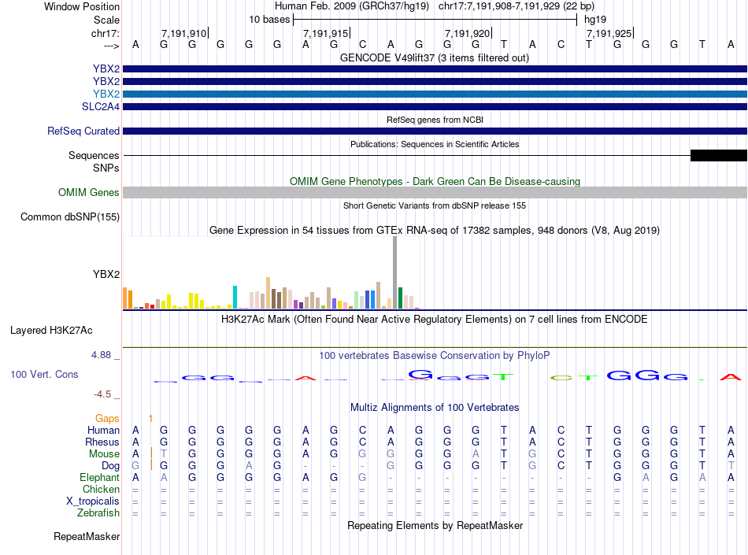This screenshot has width=748, height=555.
Task: Click the orange gap count 1
Action: (150, 418)
